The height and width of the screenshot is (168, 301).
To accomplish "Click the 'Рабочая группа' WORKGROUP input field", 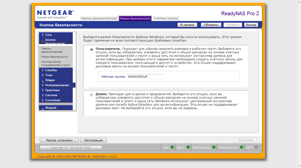I will (x=145, y=77).
